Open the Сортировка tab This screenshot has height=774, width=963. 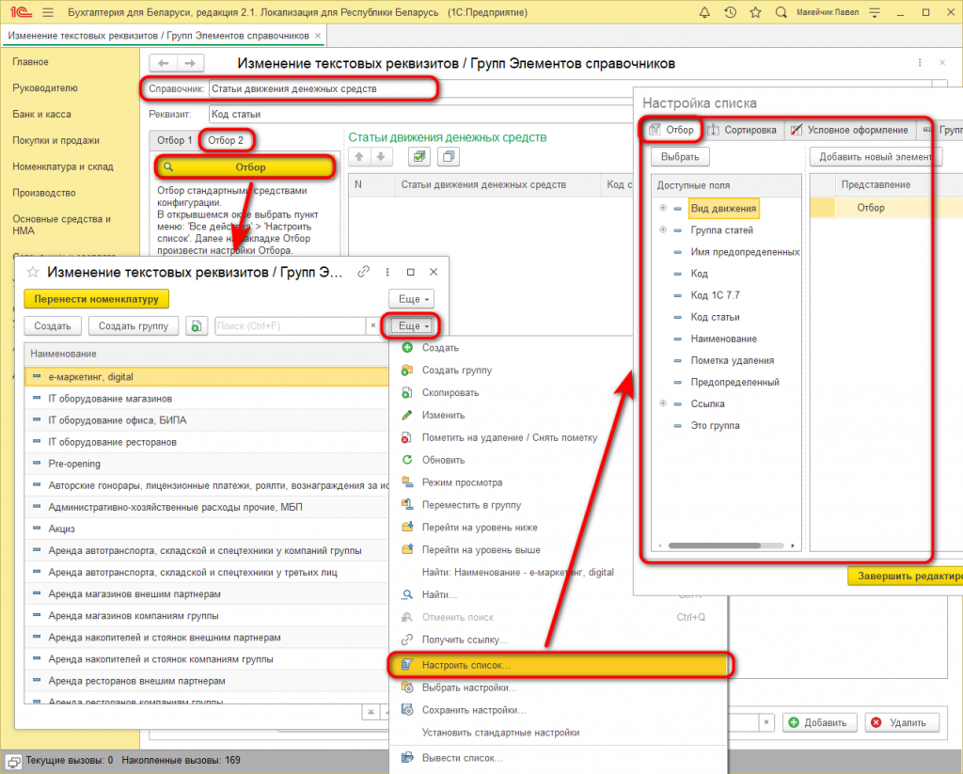pyautogui.click(x=743, y=130)
